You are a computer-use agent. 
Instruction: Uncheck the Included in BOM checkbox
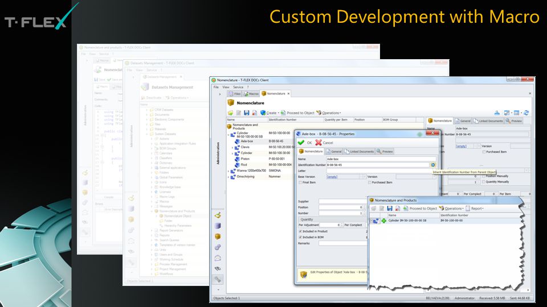pos(300,237)
